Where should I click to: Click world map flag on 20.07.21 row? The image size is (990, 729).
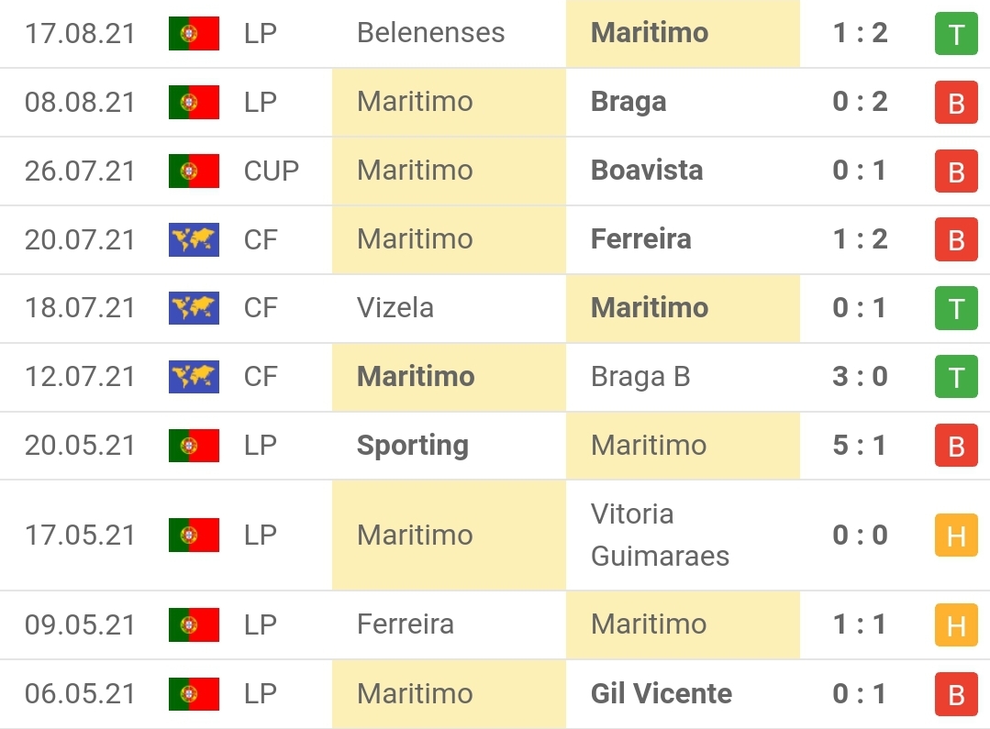click(194, 239)
